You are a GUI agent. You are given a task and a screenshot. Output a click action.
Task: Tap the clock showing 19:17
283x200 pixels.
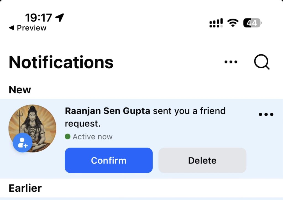coord(39,17)
